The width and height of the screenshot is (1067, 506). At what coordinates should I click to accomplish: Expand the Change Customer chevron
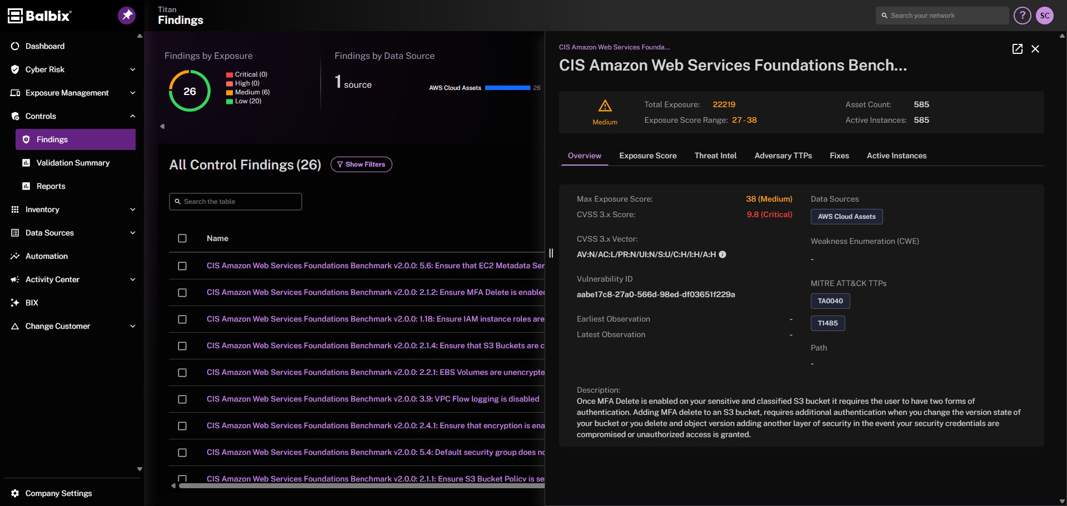pyautogui.click(x=133, y=326)
